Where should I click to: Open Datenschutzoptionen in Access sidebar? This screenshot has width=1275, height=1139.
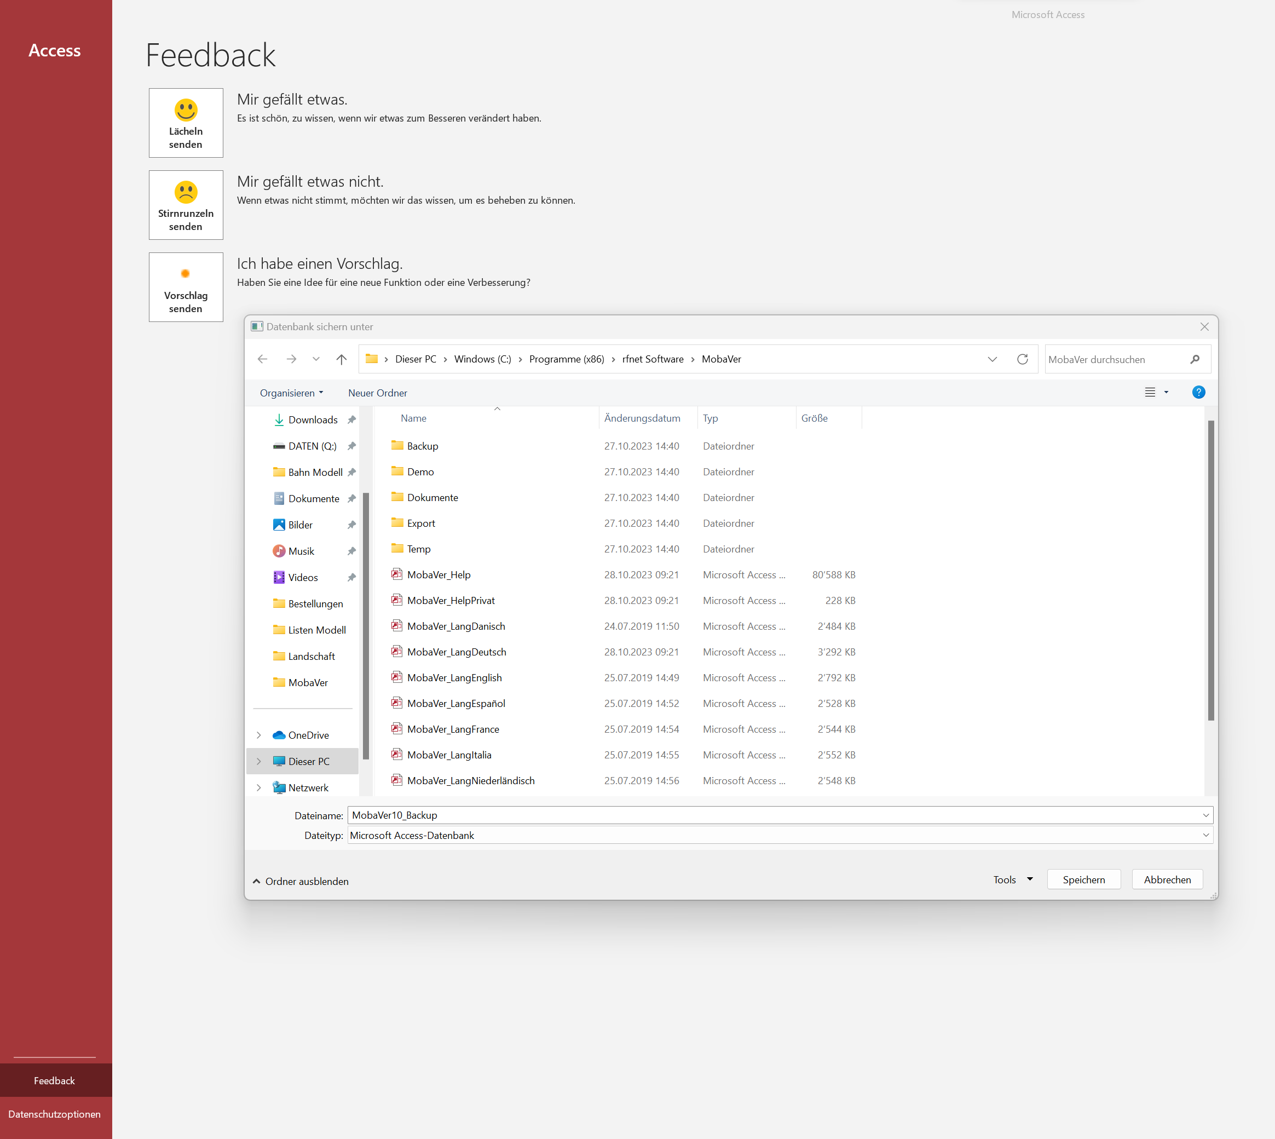tap(54, 1114)
